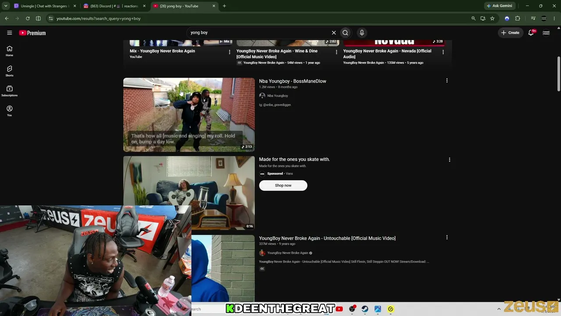
Task: Close the YouTube tab
Action: pos(214,6)
